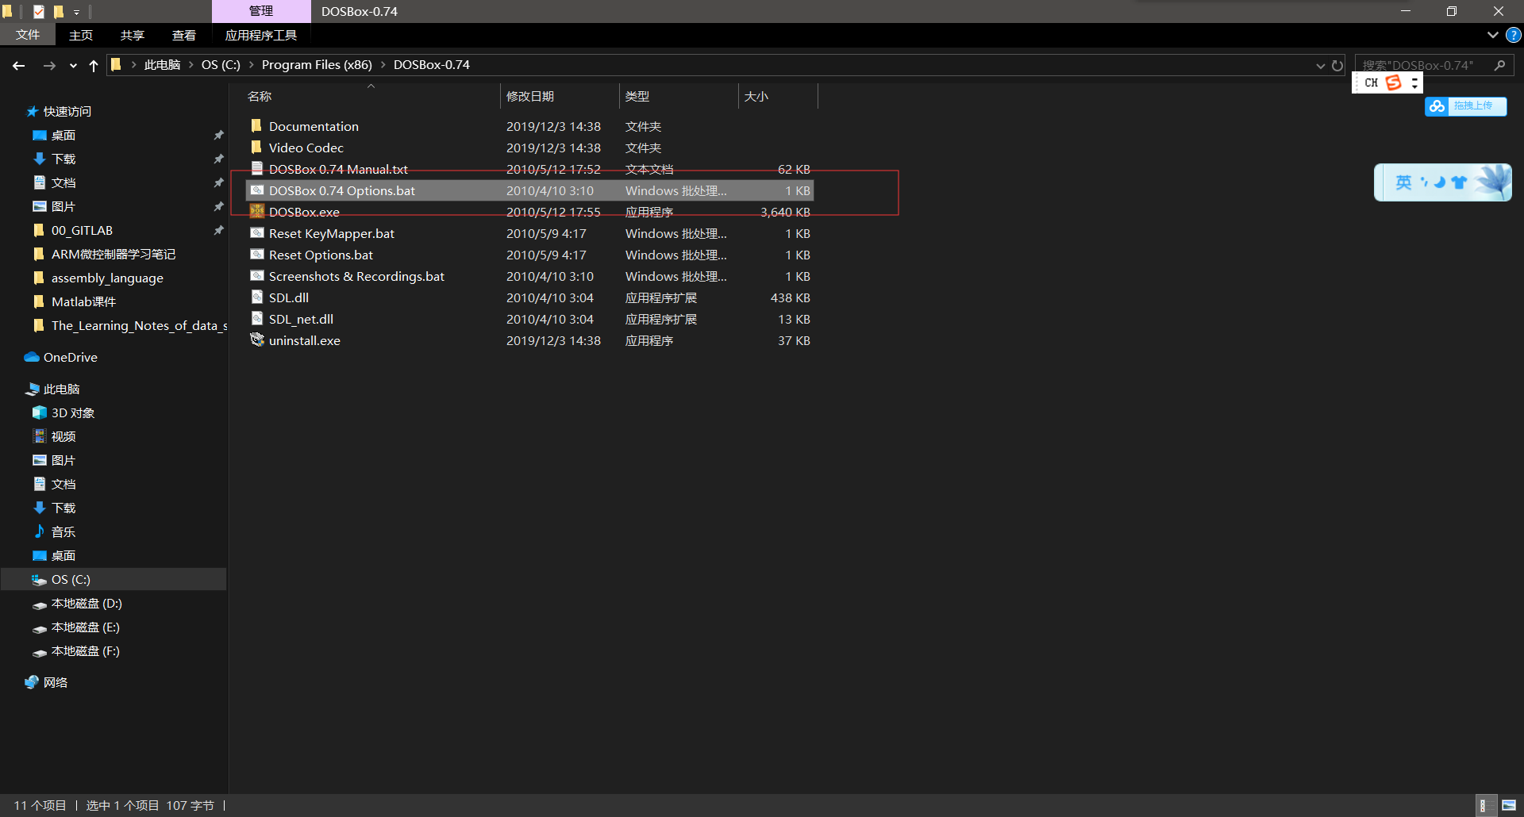Click the uninstall.exe file icon
This screenshot has width=1524, height=817.
pos(256,340)
